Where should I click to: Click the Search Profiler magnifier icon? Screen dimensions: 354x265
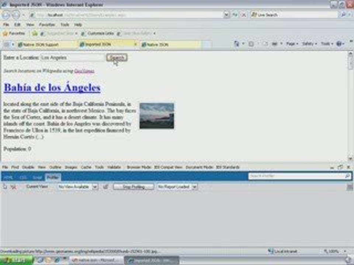[x=347, y=176]
